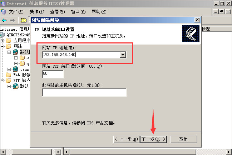The image size is (232, 155).
Task: Open the 操作(A) menu
Action: coord(37,12)
